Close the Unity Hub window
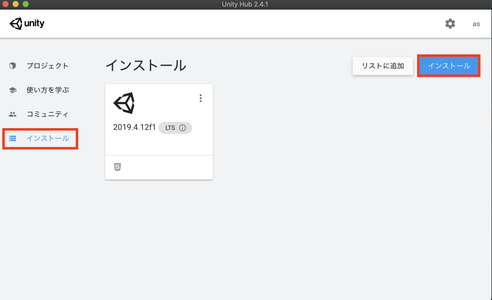 click(6, 4)
